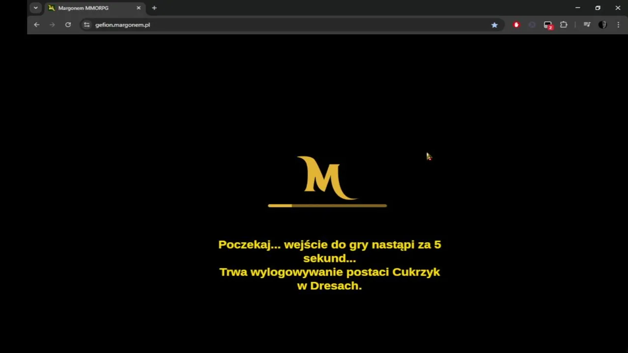The image size is (628, 353).
Task: Open site information icon in address bar
Action: pyautogui.click(x=86, y=25)
